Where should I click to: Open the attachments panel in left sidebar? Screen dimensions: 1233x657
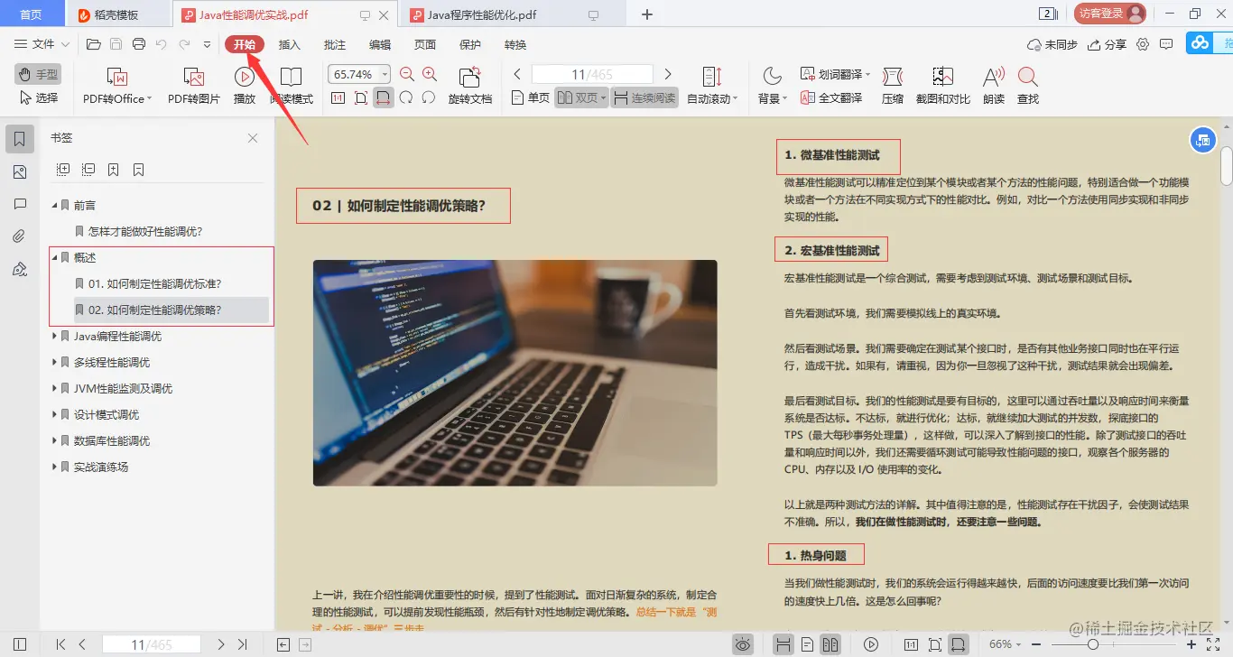[20, 236]
